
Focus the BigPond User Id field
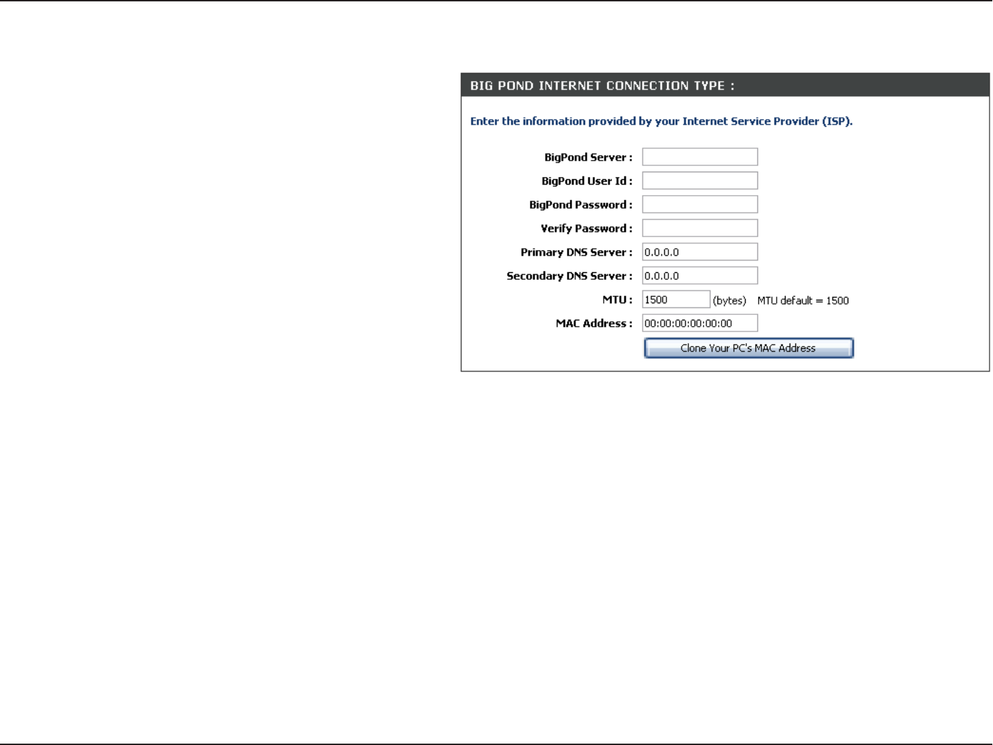pos(700,181)
